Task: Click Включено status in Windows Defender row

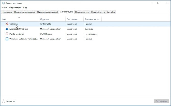Action: 72,39
